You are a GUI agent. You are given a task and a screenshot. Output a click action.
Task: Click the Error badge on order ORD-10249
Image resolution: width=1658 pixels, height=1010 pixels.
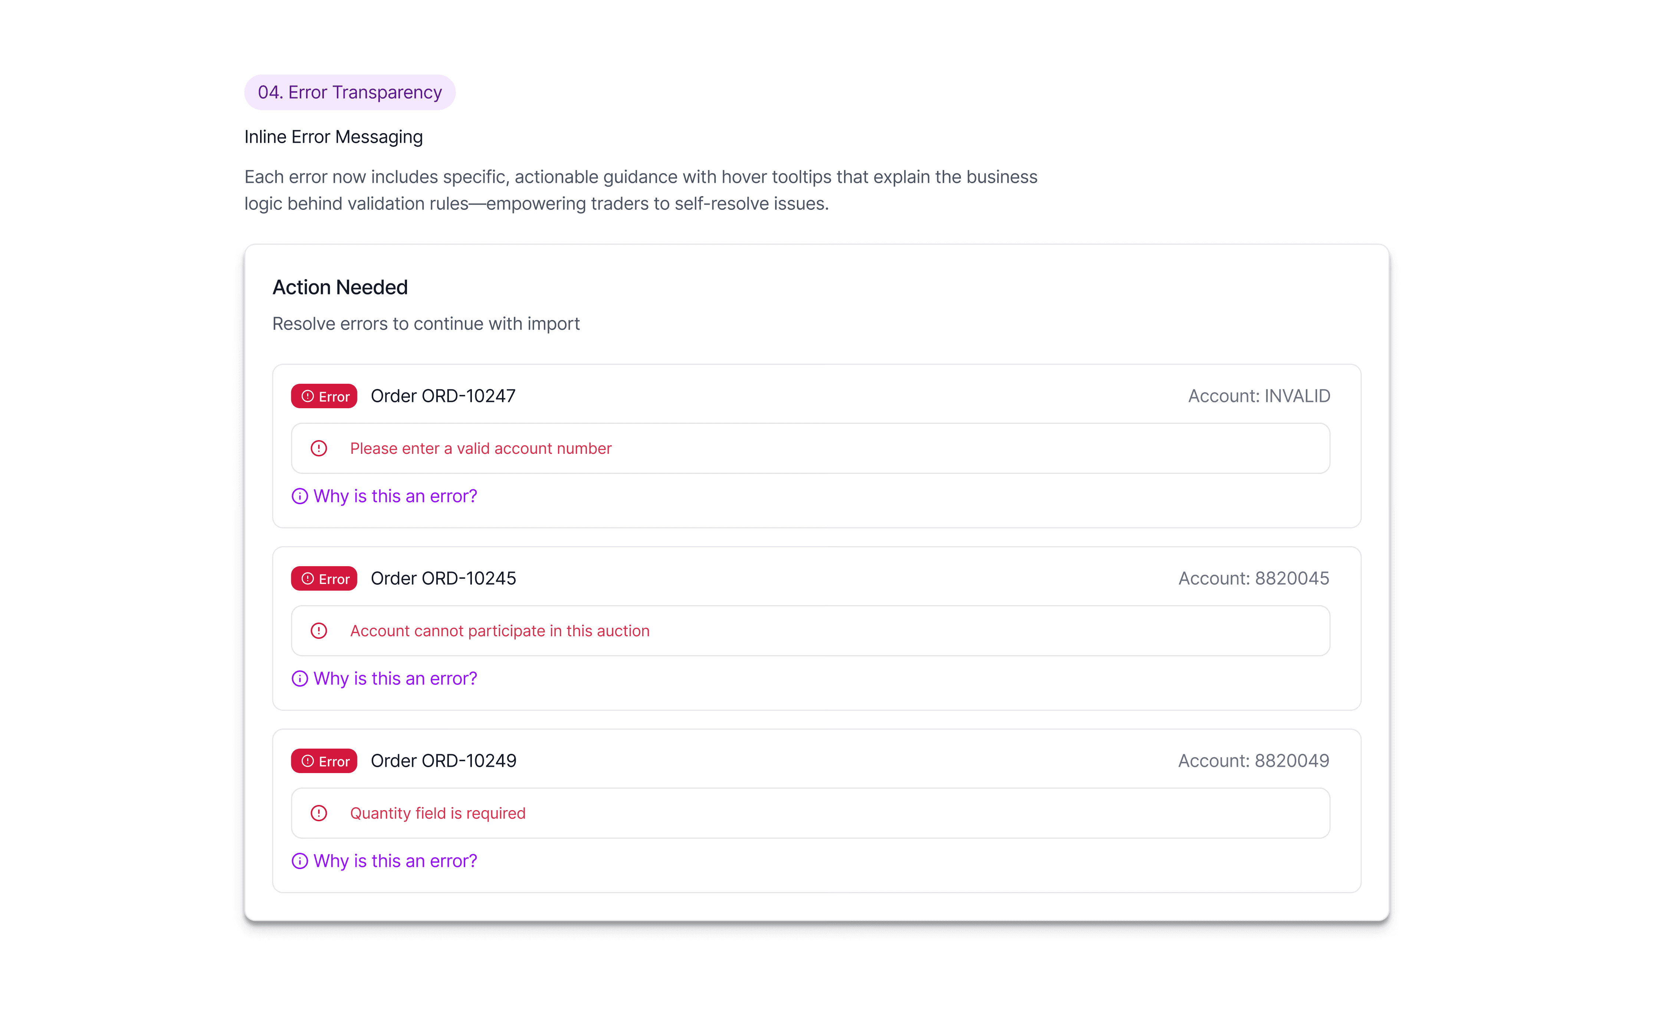point(324,760)
